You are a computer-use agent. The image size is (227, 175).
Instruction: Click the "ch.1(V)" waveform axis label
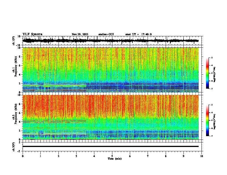pyautogui.click(x=14, y=41)
